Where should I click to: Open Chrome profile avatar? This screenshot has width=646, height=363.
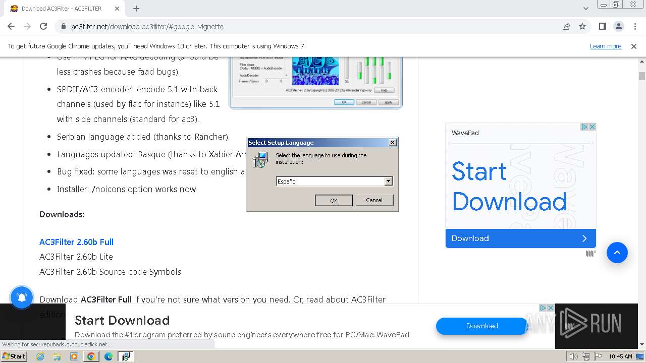pyautogui.click(x=619, y=27)
